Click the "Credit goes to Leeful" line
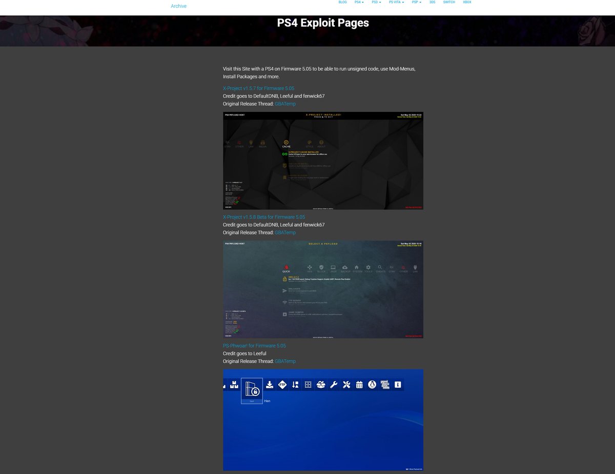 coord(244,353)
